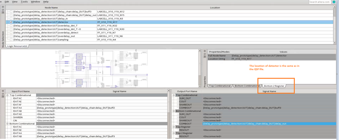
Task: Collapse Bottom Combinational in output ports
Action: [x=174, y=111]
